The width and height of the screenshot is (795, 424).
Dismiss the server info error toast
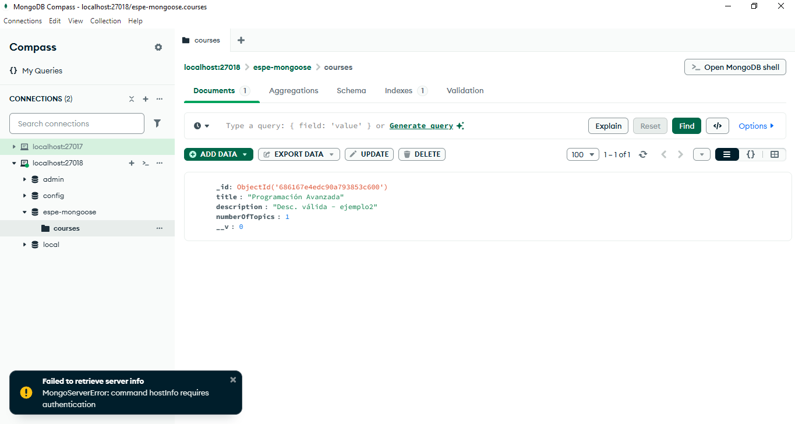coord(233,380)
